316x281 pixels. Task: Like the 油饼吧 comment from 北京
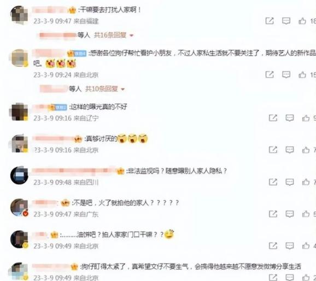(306, 245)
